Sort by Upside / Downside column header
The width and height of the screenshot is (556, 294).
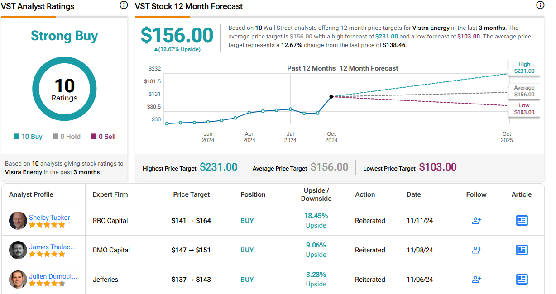point(316,194)
